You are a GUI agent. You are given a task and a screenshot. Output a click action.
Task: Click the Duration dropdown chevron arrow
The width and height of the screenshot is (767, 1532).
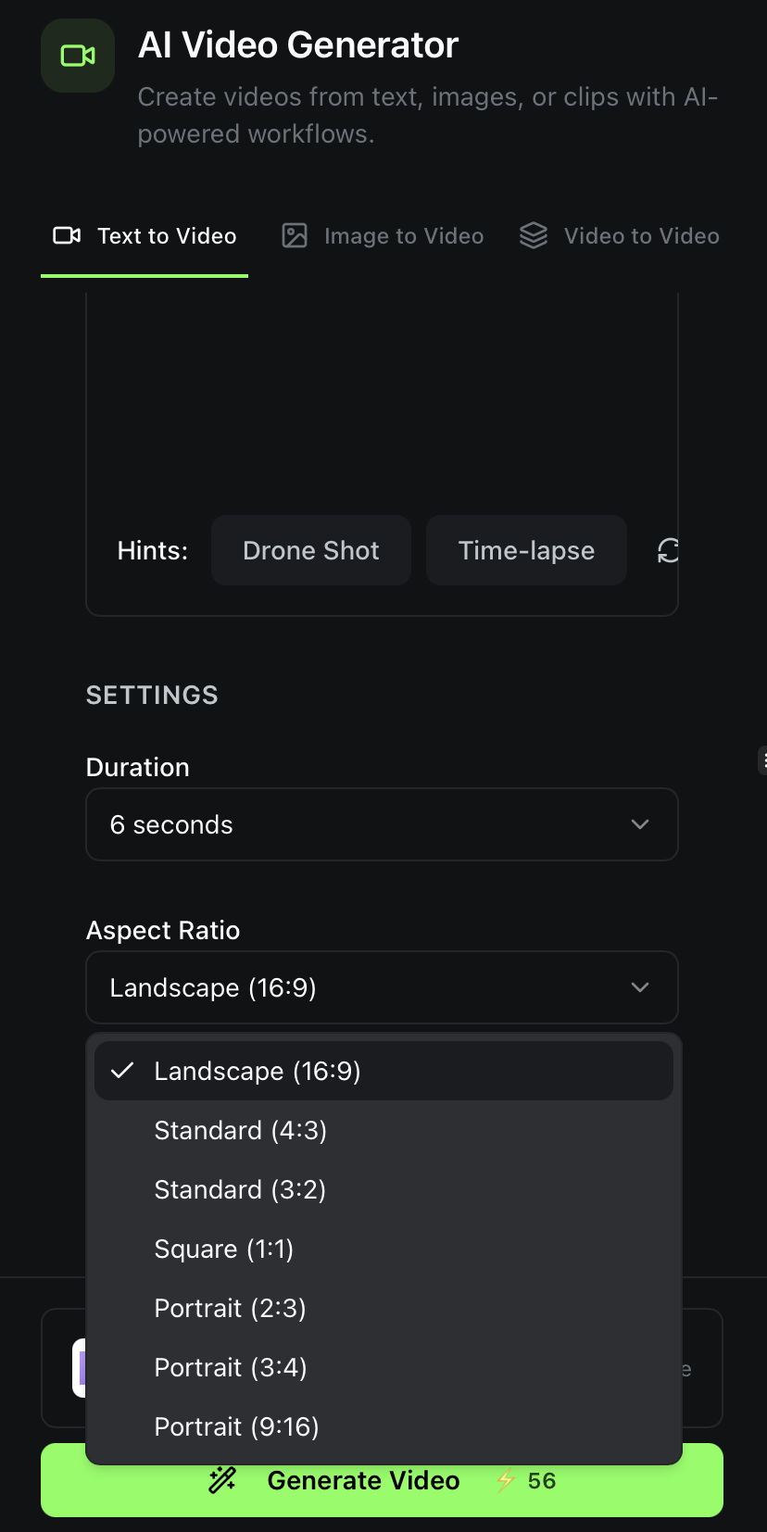[640, 824]
